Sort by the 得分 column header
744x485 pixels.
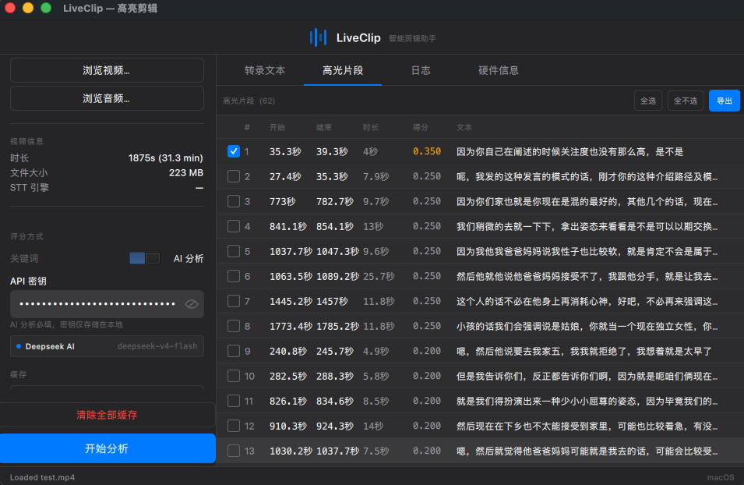421,127
